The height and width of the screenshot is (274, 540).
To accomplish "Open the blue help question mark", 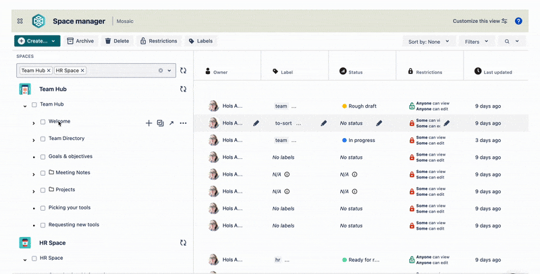I will 518,21.
